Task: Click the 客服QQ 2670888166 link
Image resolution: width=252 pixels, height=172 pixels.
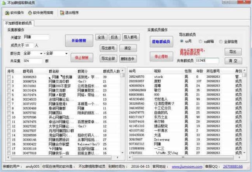Action: (x=233, y=167)
